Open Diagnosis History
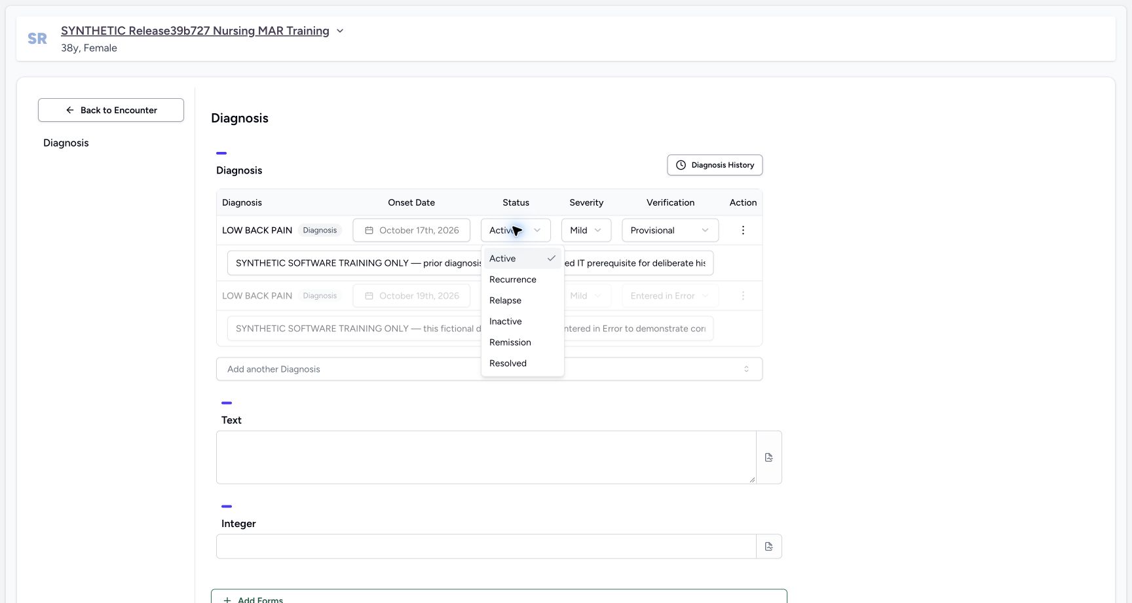This screenshot has height=603, width=1132. coord(715,165)
